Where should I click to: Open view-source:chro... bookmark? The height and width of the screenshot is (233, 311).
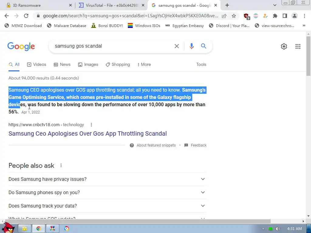point(275,25)
